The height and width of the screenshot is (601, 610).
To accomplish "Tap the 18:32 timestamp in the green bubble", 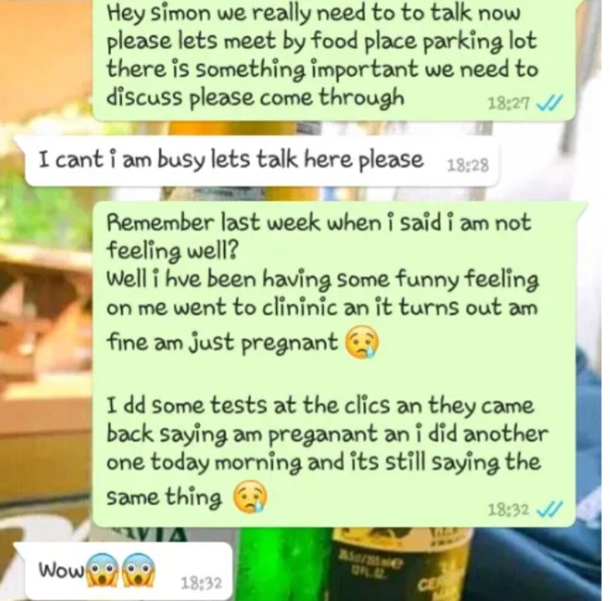I will tap(508, 509).
